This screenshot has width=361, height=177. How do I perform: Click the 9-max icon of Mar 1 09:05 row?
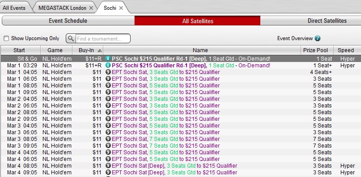108,92
